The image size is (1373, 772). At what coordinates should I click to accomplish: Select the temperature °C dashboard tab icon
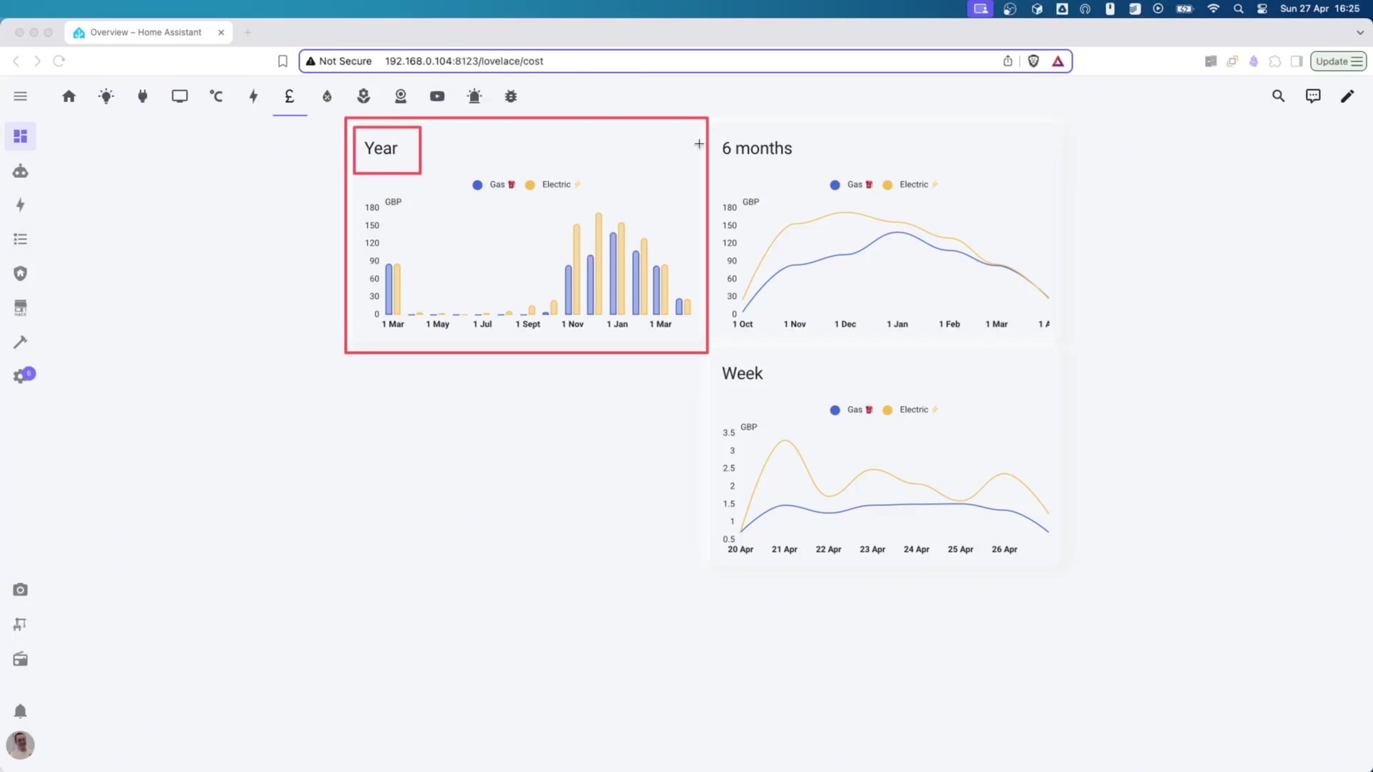click(216, 96)
